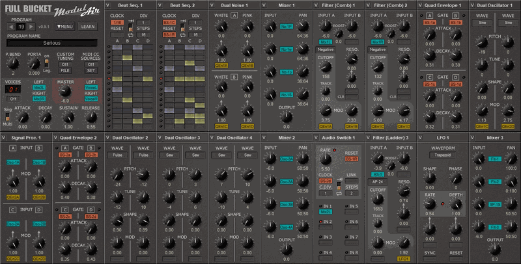Open the main MENU
The width and height of the screenshot is (521, 264).
64,27
